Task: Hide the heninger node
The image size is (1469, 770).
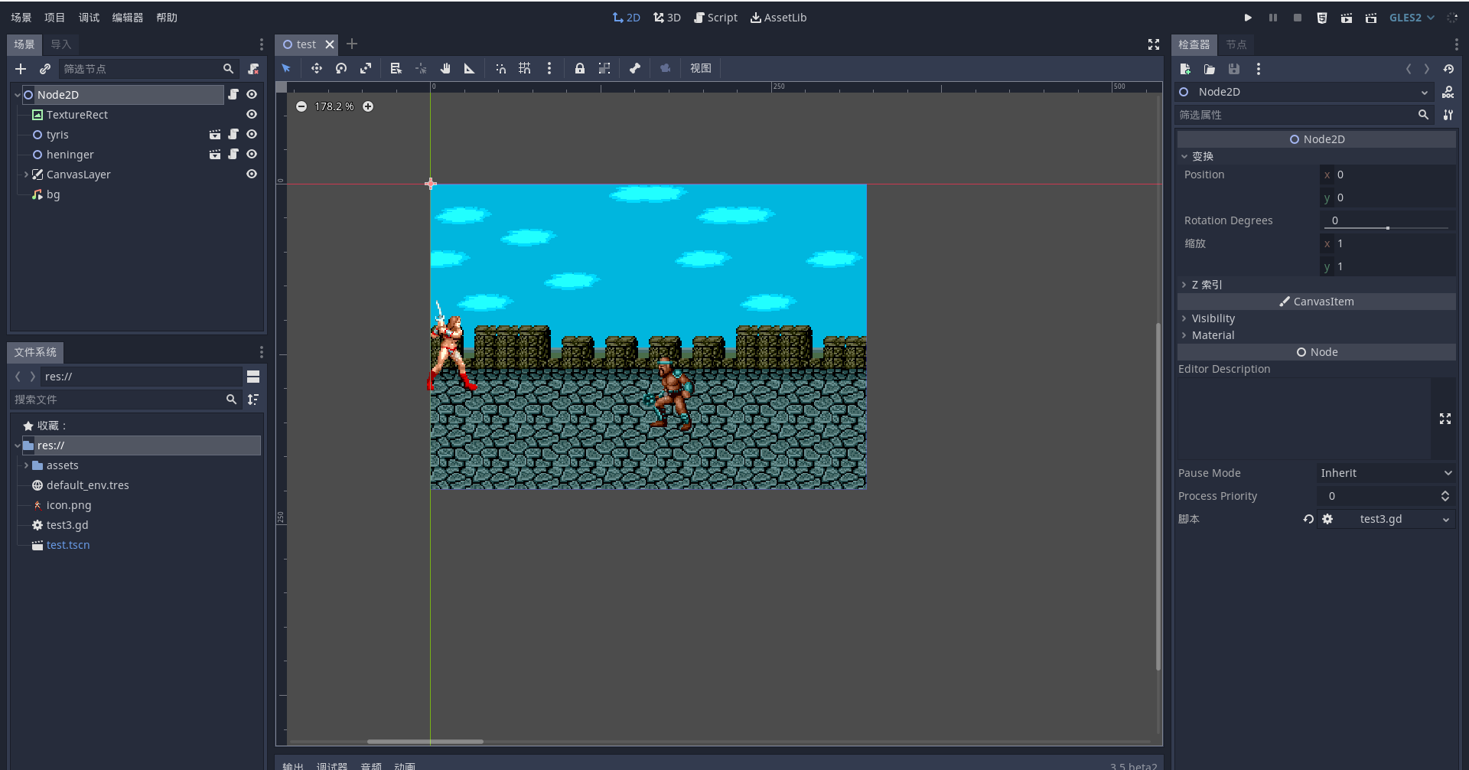Action: point(252,154)
